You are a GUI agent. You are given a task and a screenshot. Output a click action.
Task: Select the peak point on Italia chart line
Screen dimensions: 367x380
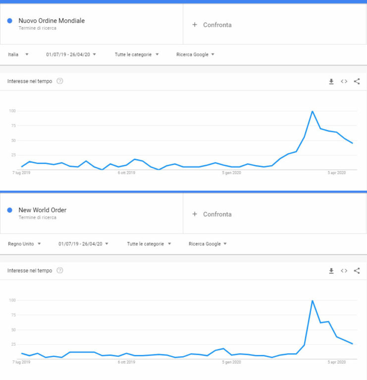[312, 111]
